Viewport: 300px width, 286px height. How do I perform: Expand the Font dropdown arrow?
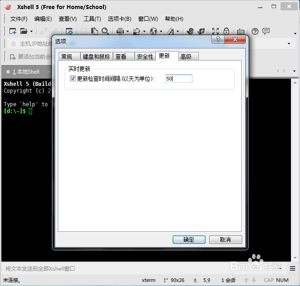pyautogui.click(x=178, y=31)
